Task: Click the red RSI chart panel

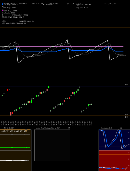Action: [x=114, y=161]
